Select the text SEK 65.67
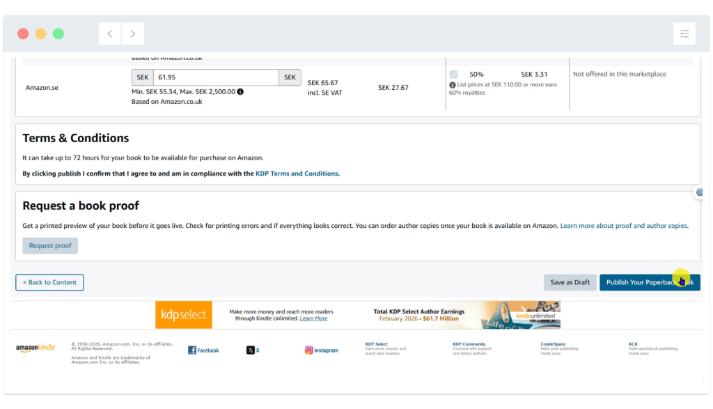713x409 pixels. pos(322,83)
